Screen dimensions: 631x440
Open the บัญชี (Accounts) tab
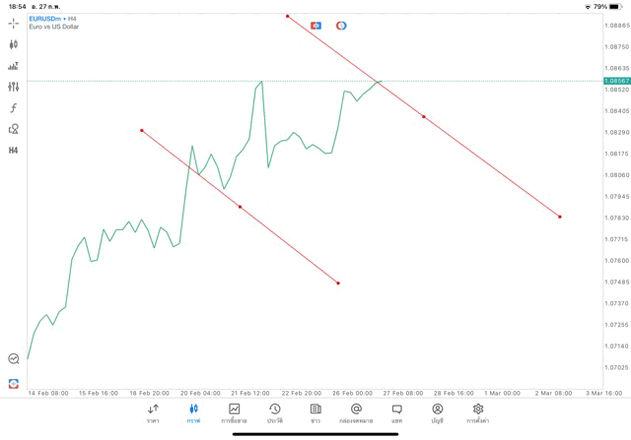coord(437,412)
